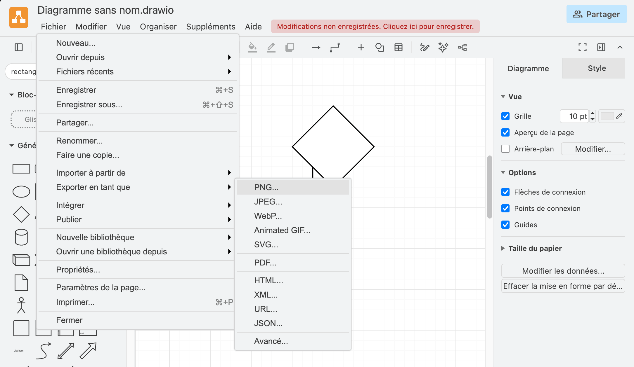The height and width of the screenshot is (367, 634).
Task: Select the line color pencil icon
Action: coord(271,47)
